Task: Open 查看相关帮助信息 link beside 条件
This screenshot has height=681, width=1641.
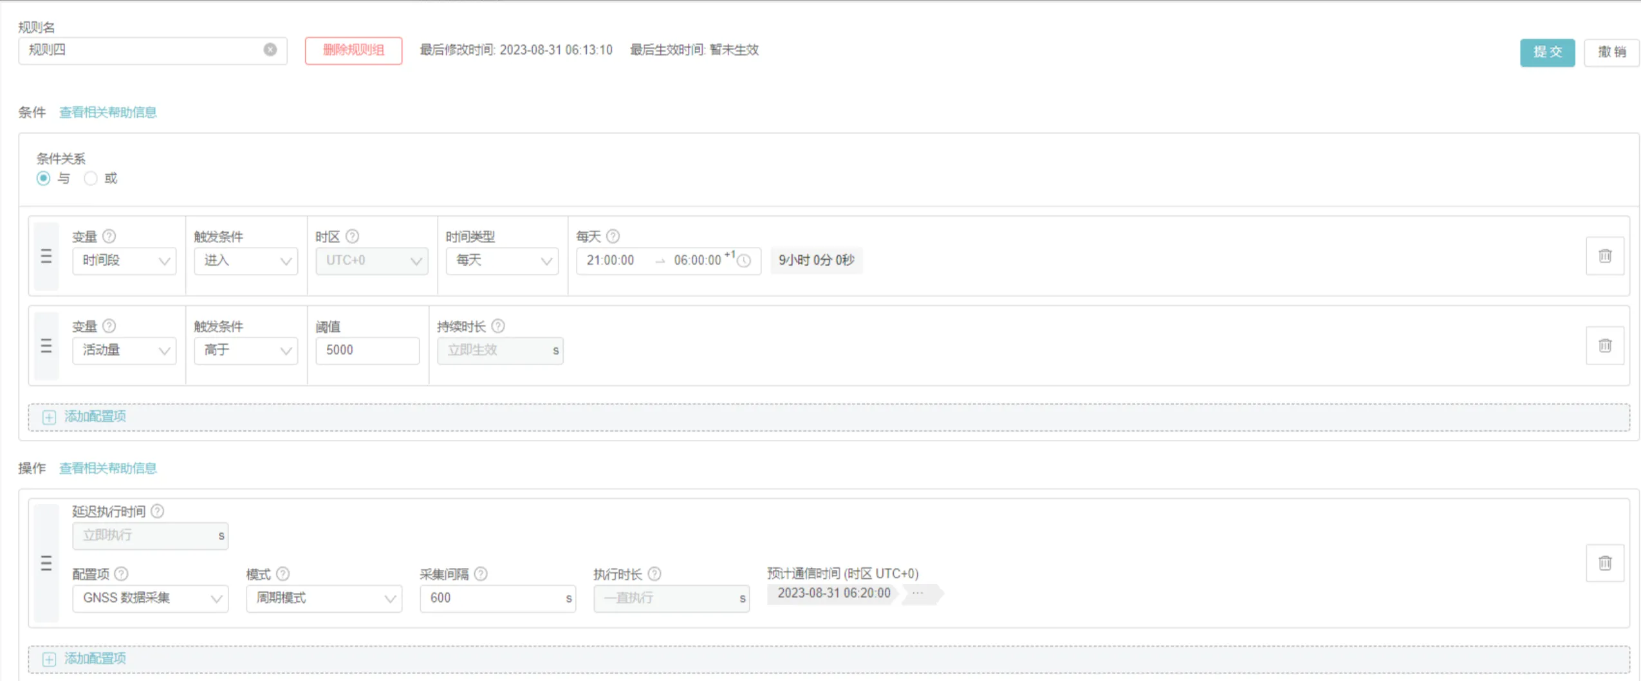Action: [x=108, y=113]
